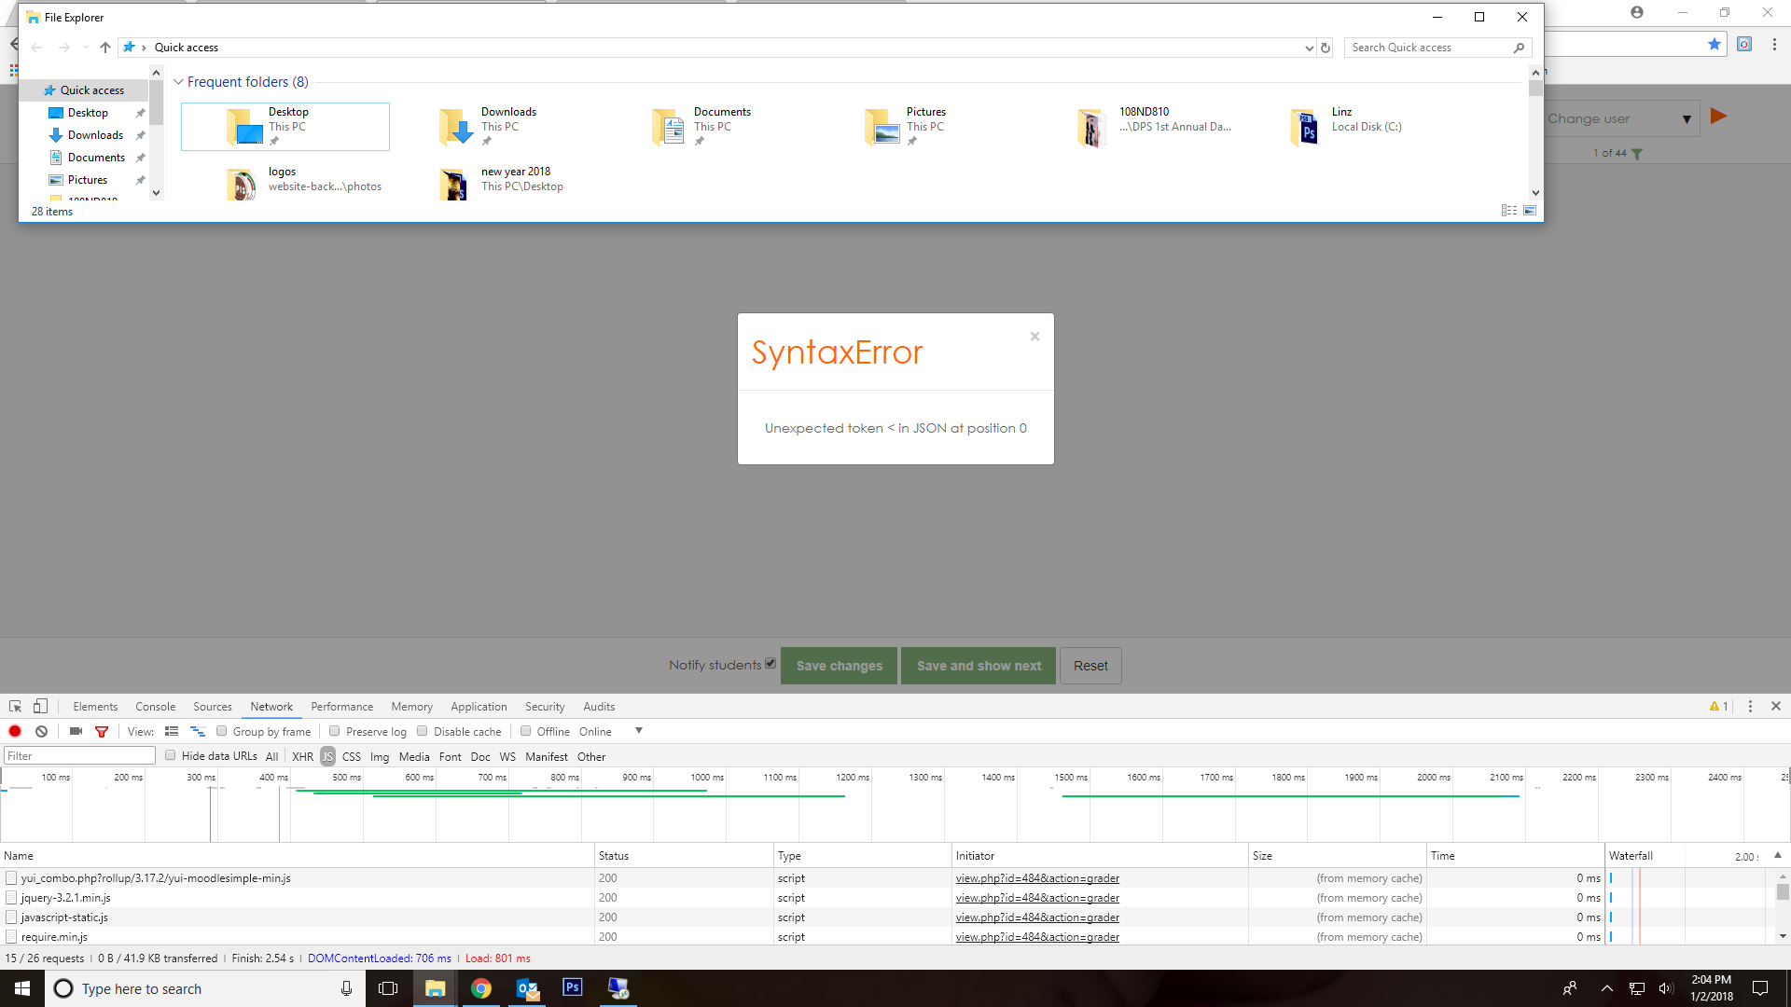Uncheck the Notify students checkbox
Image resolution: width=1791 pixels, height=1007 pixels.
pyautogui.click(x=771, y=664)
